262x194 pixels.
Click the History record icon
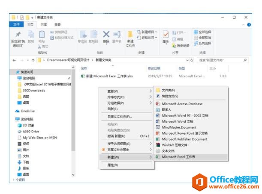(x=174, y=45)
